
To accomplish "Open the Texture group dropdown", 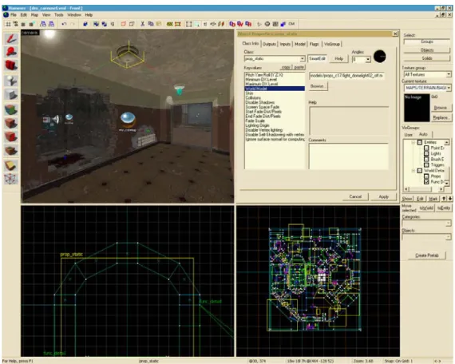I will [449, 74].
